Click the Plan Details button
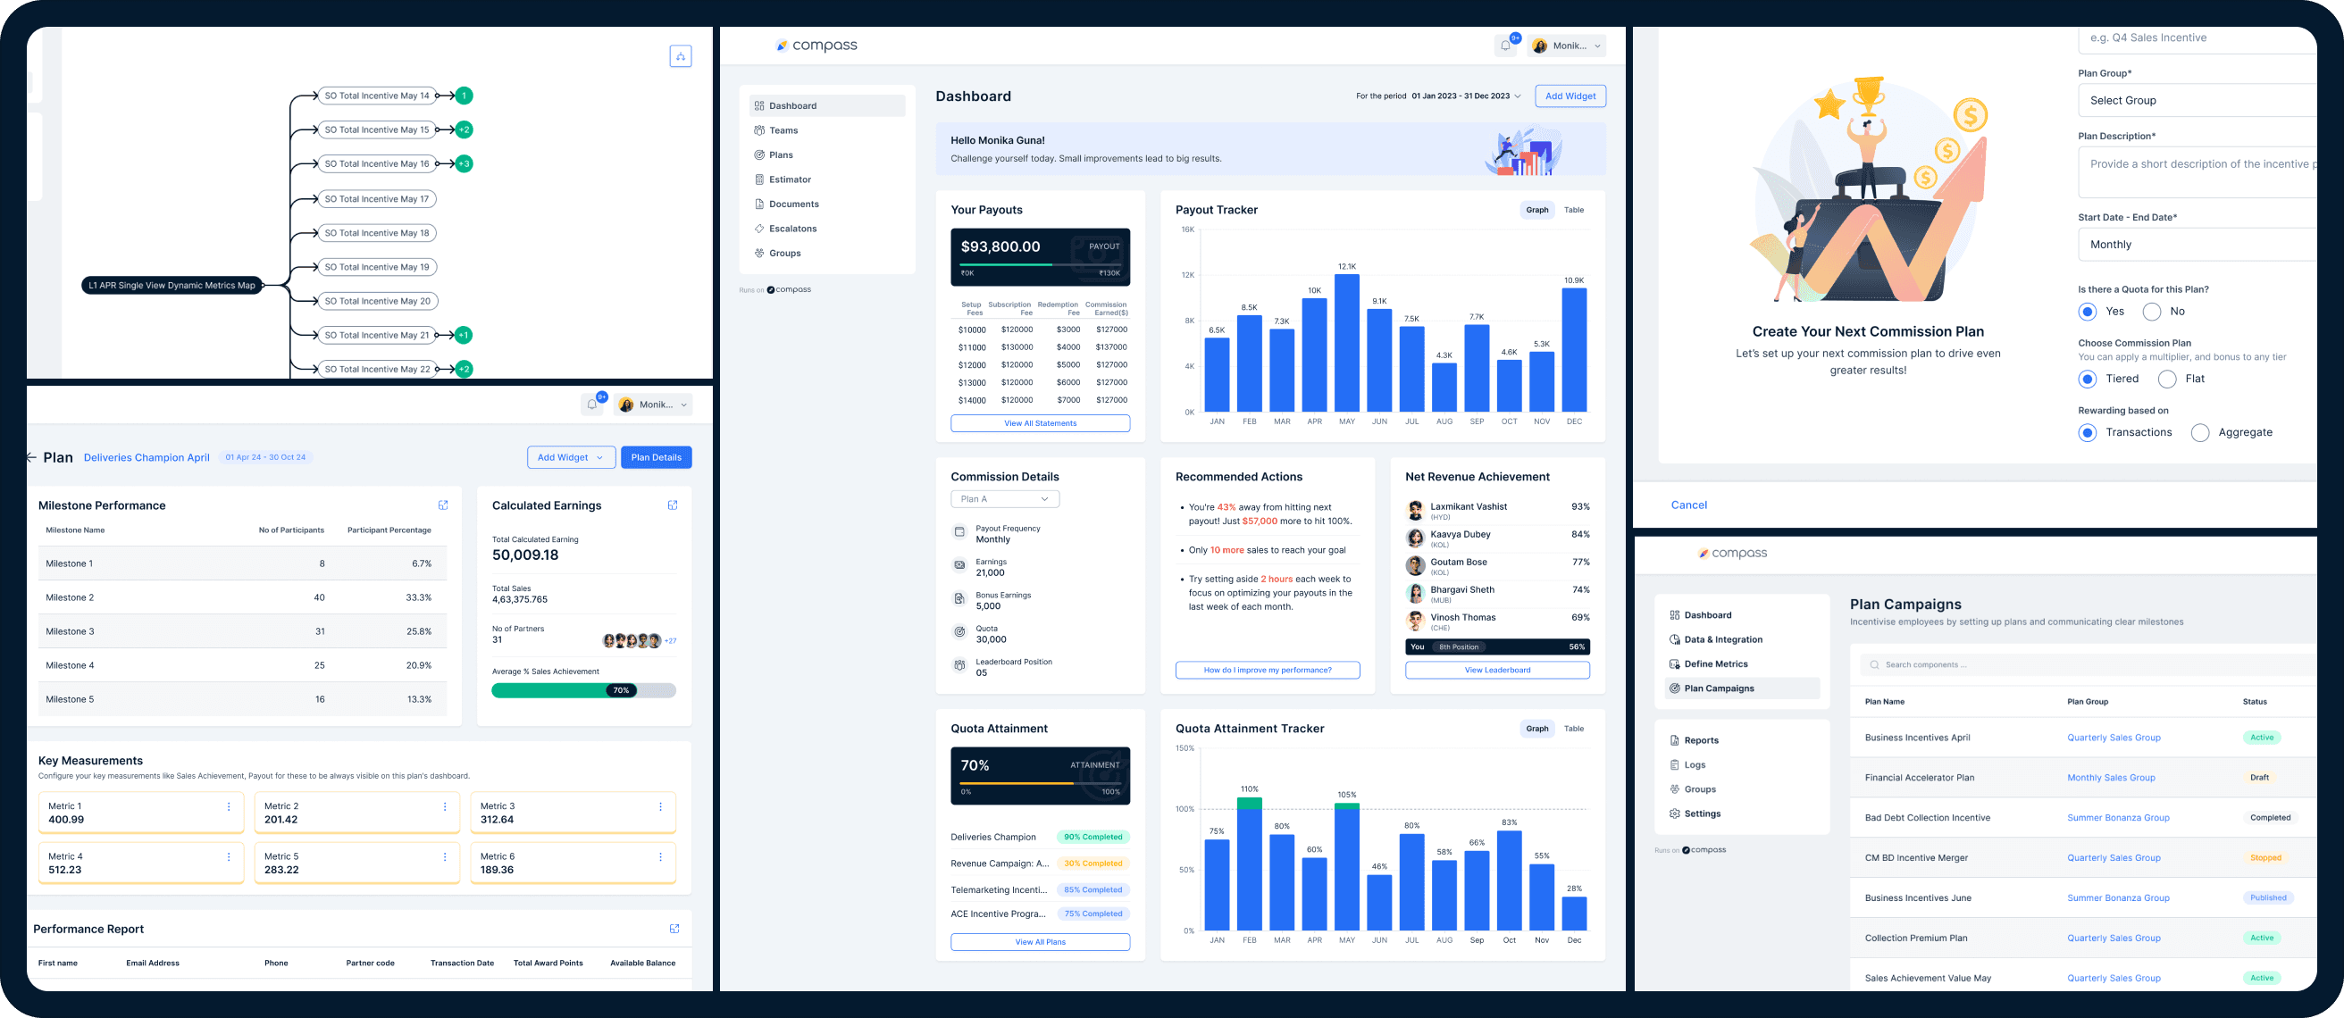 click(x=656, y=457)
